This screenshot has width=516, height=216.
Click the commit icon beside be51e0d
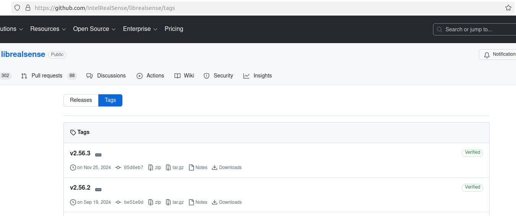tap(118, 202)
